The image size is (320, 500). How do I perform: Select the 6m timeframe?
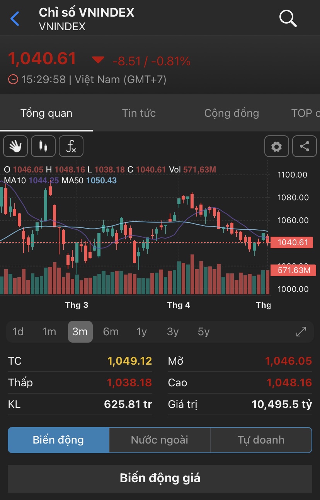(x=111, y=332)
